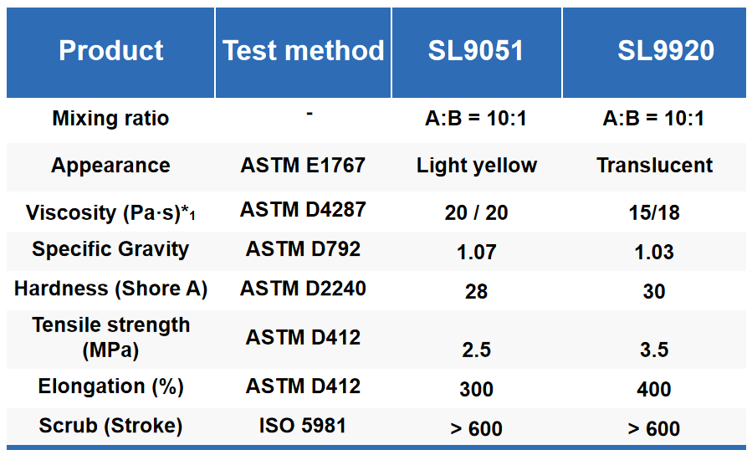Click the SL9051 column header
The image size is (752, 460).
pos(476,51)
